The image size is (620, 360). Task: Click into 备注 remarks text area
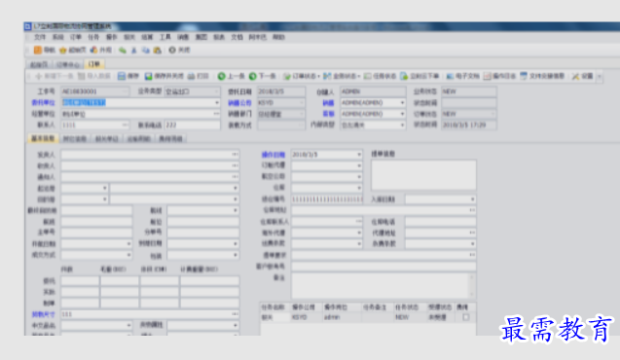[380, 286]
